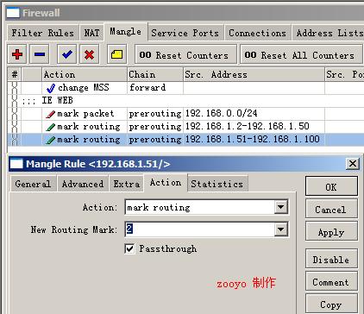This screenshot has width=364, height=314.
Task: Click OK in Mangle Rule dialog
Action: [331, 187]
